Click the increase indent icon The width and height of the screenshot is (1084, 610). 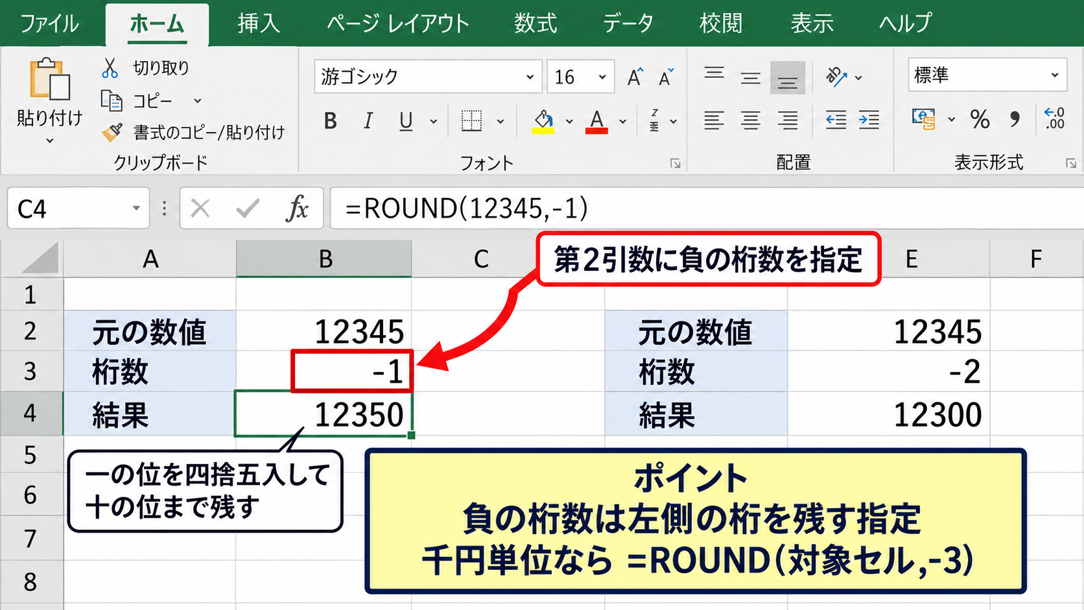click(869, 120)
